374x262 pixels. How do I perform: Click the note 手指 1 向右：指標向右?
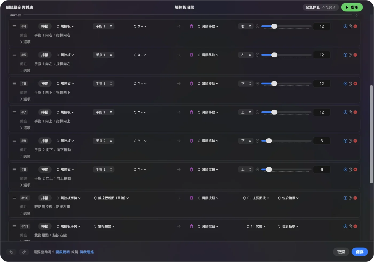click(52, 35)
